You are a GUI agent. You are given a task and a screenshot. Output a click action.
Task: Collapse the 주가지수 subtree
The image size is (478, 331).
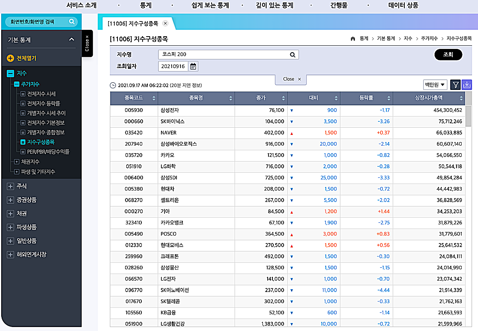point(17,84)
